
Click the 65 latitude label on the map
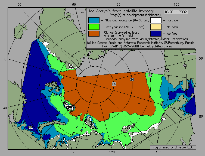pos(185,65)
